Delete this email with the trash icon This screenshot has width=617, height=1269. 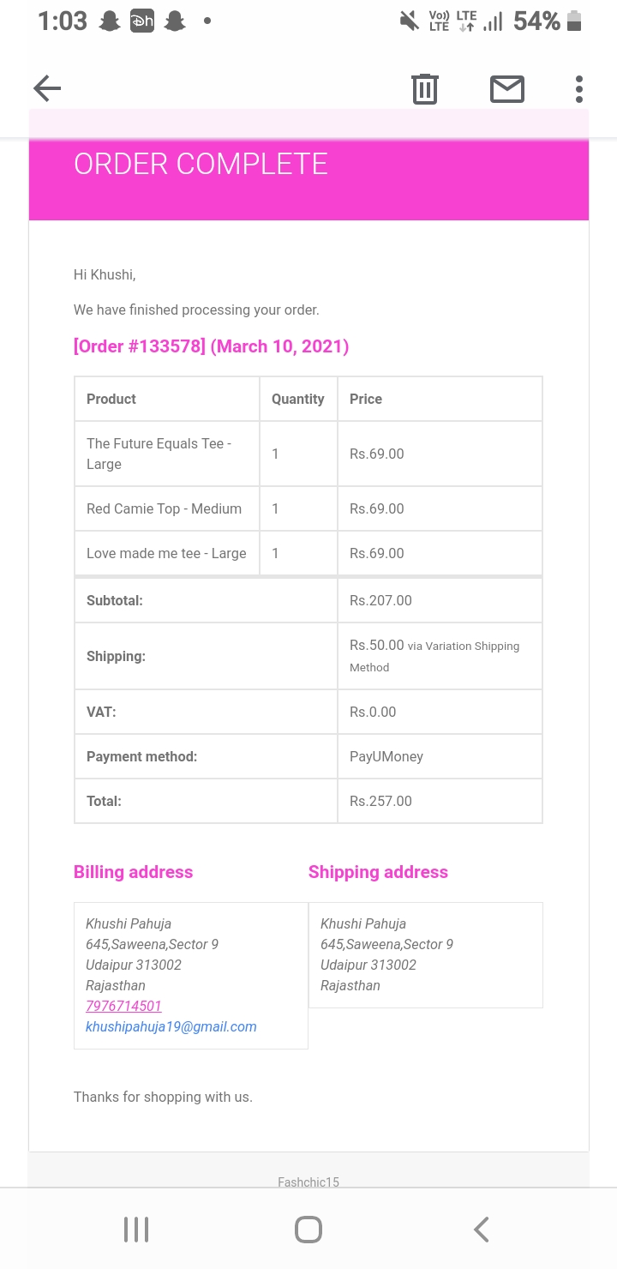(x=425, y=88)
